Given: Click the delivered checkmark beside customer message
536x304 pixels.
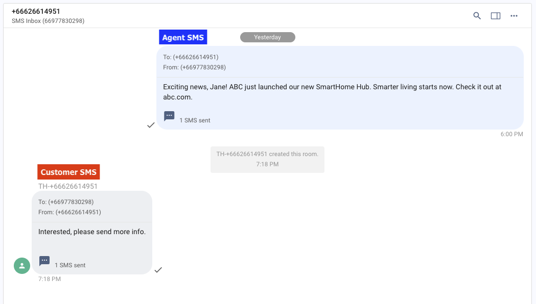Looking at the screenshot, I should coord(158,270).
